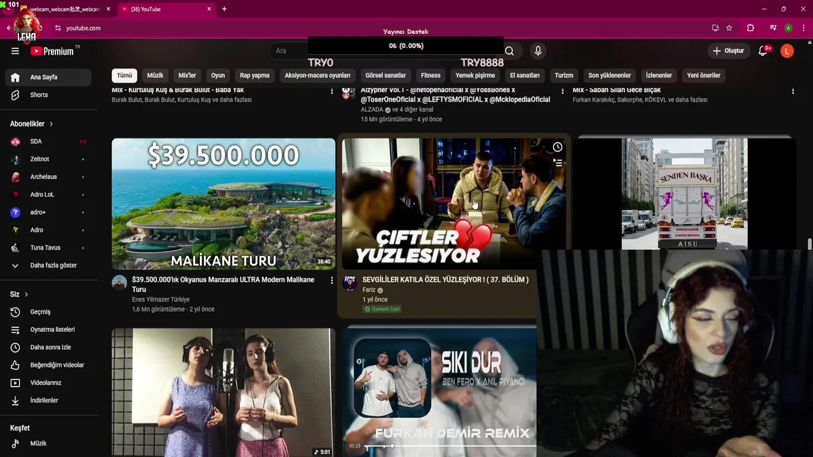Image resolution: width=813 pixels, height=457 pixels.
Task: Open the Zeitnot subscription channel
Action: 49,159
